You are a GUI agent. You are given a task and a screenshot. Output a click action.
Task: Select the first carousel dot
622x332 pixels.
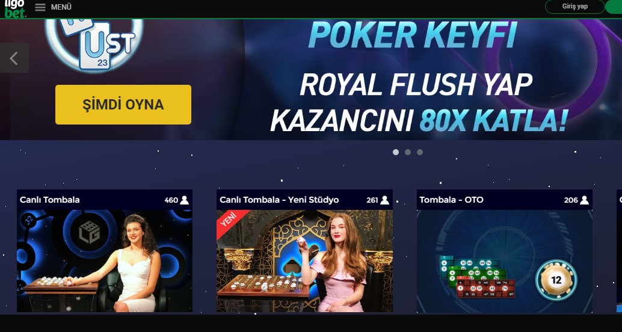(x=395, y=152)
